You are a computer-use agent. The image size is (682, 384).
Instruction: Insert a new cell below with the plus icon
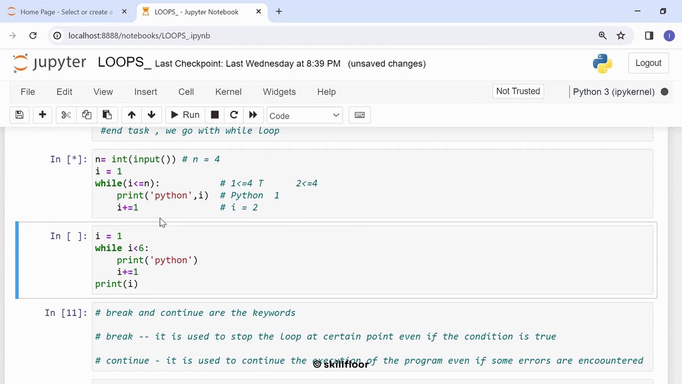(43, 115)
